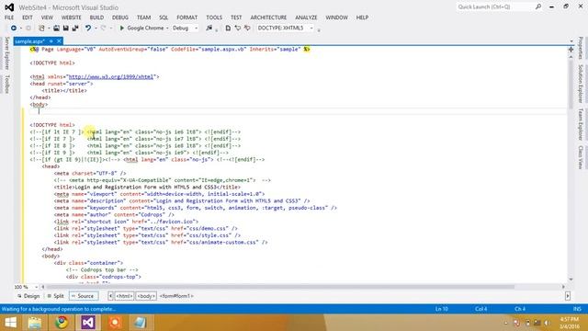Open the Properties side tab
This screenshot has width=588, height=331.
[x=581, y=48]
